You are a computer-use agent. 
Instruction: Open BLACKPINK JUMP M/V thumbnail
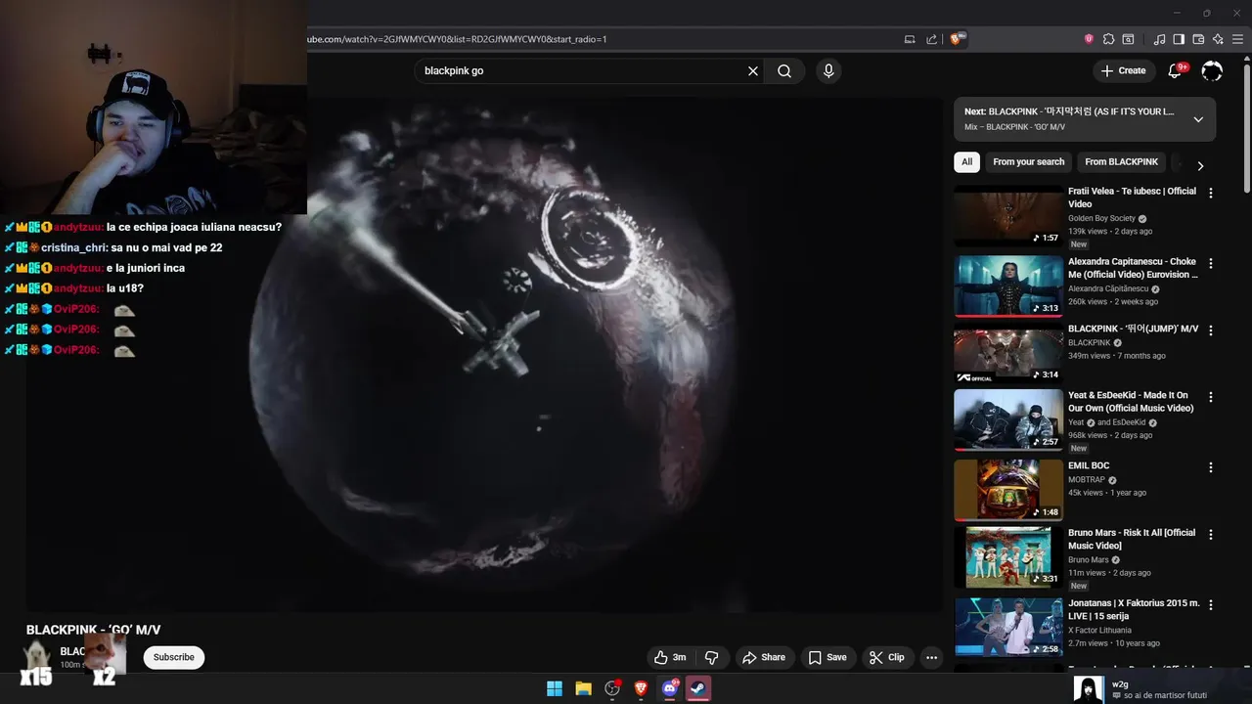pyautogui.click(x=1008, y=353)
